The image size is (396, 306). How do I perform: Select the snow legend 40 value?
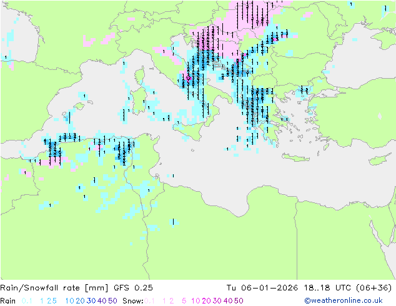tap(228, 301)
